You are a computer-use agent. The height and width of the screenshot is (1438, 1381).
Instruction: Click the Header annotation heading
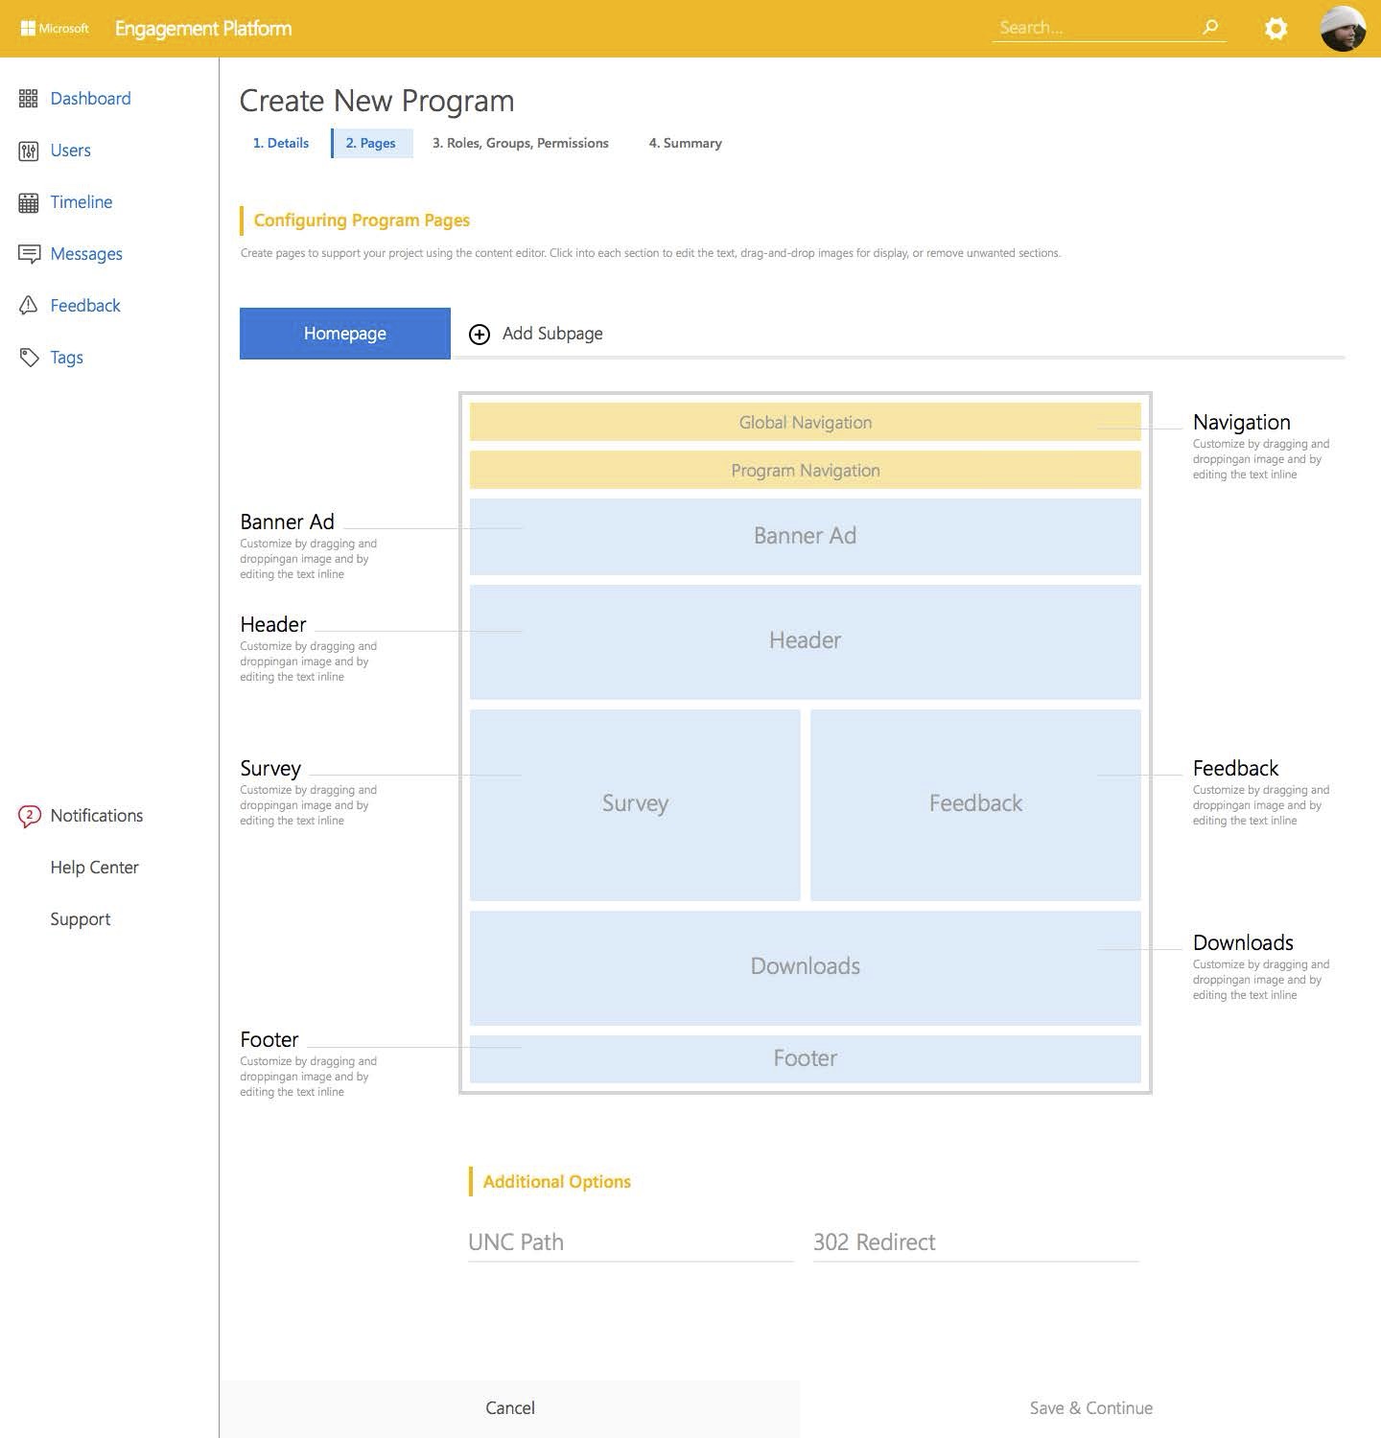pyautogui.click(x=273, y=625)
